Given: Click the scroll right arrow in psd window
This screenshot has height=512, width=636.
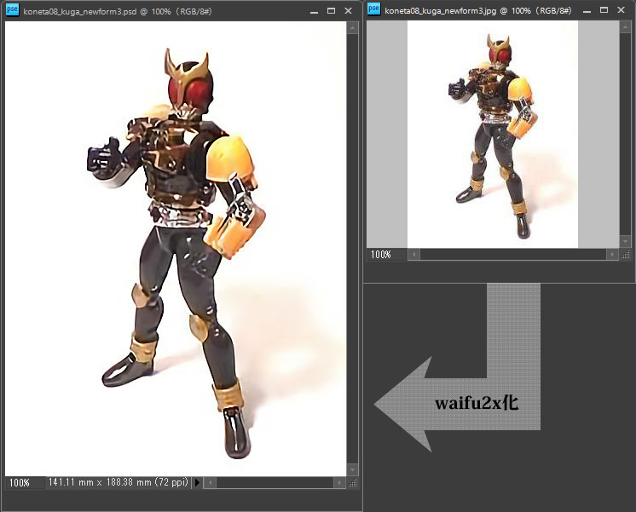Looking at the screenshot, I should point(339,482).
